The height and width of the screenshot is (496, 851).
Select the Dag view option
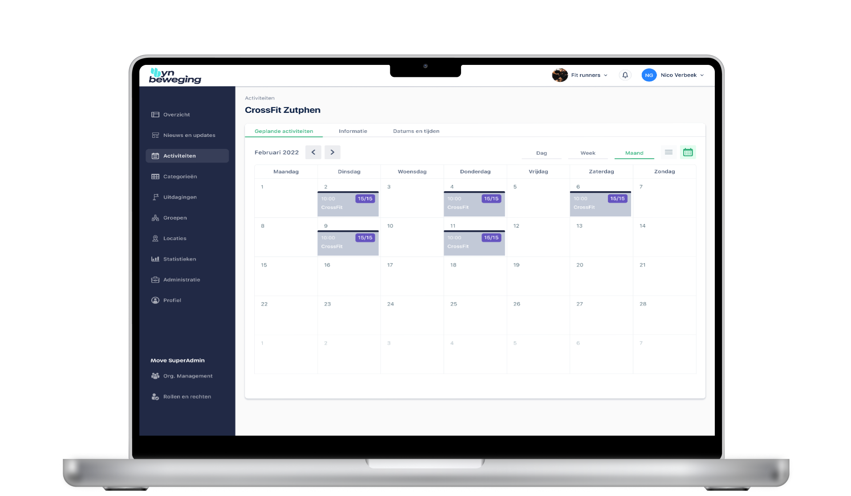[x=542, y=153]
